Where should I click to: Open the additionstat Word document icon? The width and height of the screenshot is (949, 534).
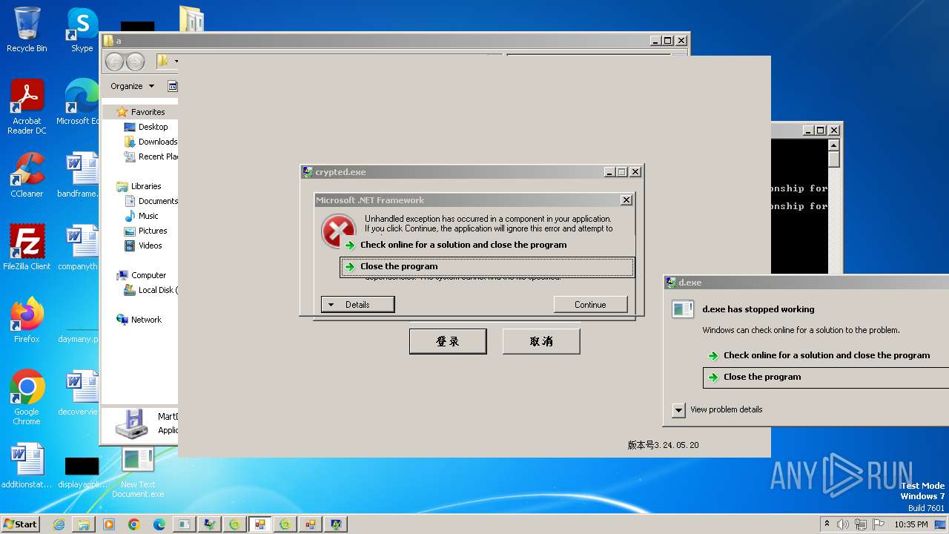[27, 466]
